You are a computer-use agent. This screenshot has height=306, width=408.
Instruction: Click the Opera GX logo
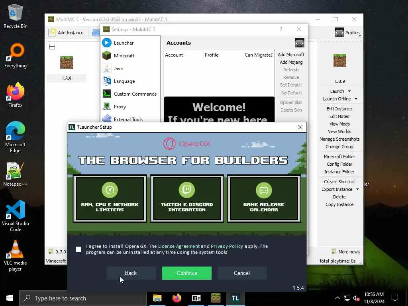coord(187,143)
